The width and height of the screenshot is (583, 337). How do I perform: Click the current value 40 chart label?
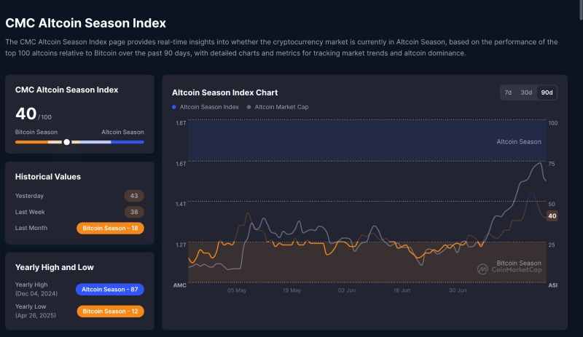pos(552,216)
